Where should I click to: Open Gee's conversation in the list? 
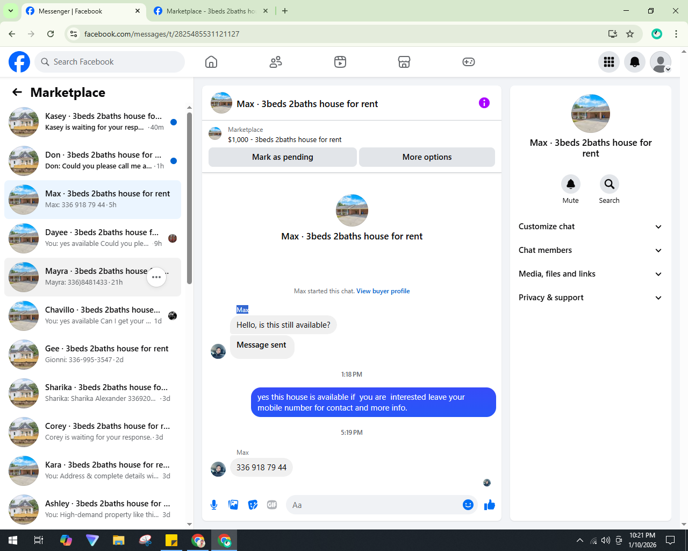tap(92, 355)
